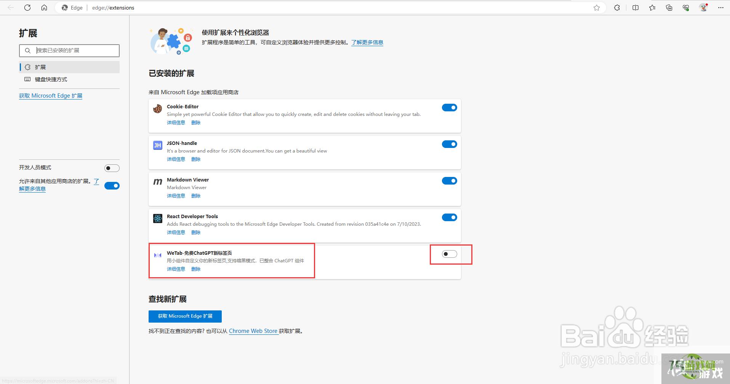Click the WeTab-免费ChatGPT新标签页 title
This screenshot has height=384, width=730.
click(199, 253)
